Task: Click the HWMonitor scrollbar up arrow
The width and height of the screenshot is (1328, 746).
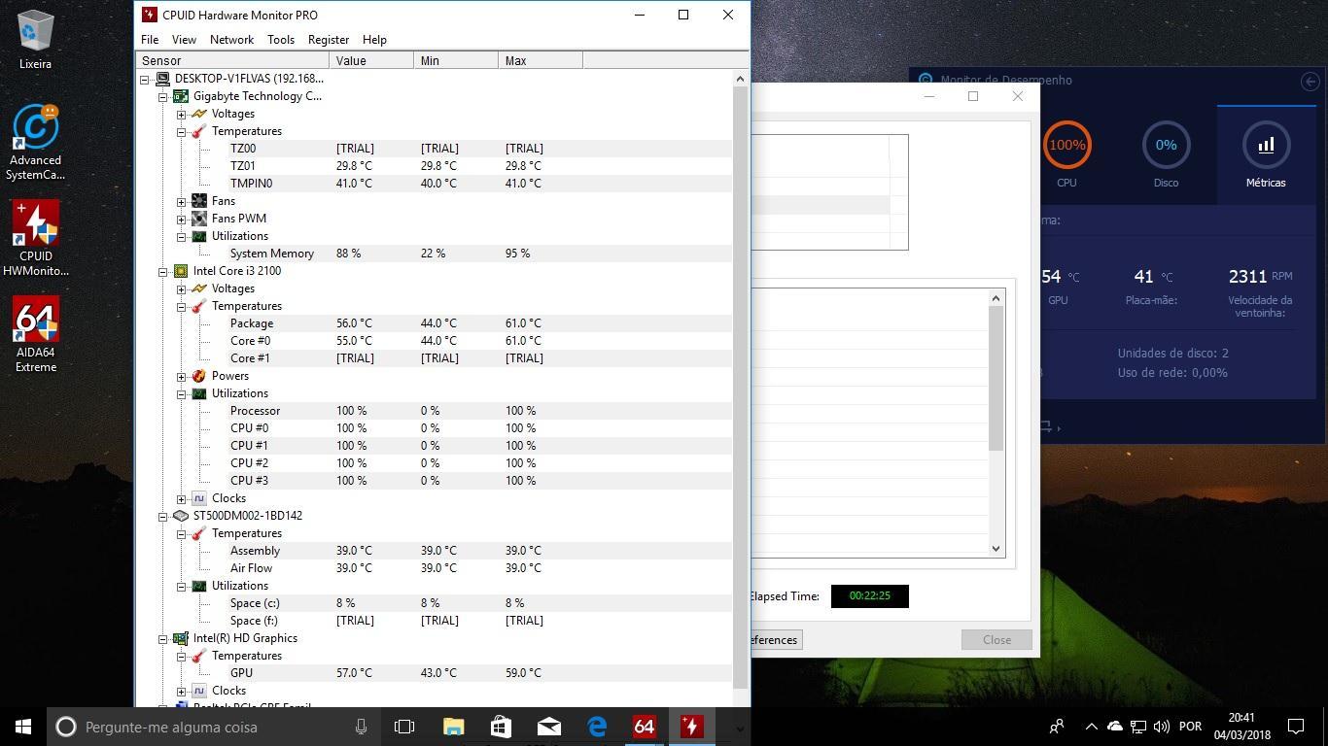Action: tap(740, 79)
